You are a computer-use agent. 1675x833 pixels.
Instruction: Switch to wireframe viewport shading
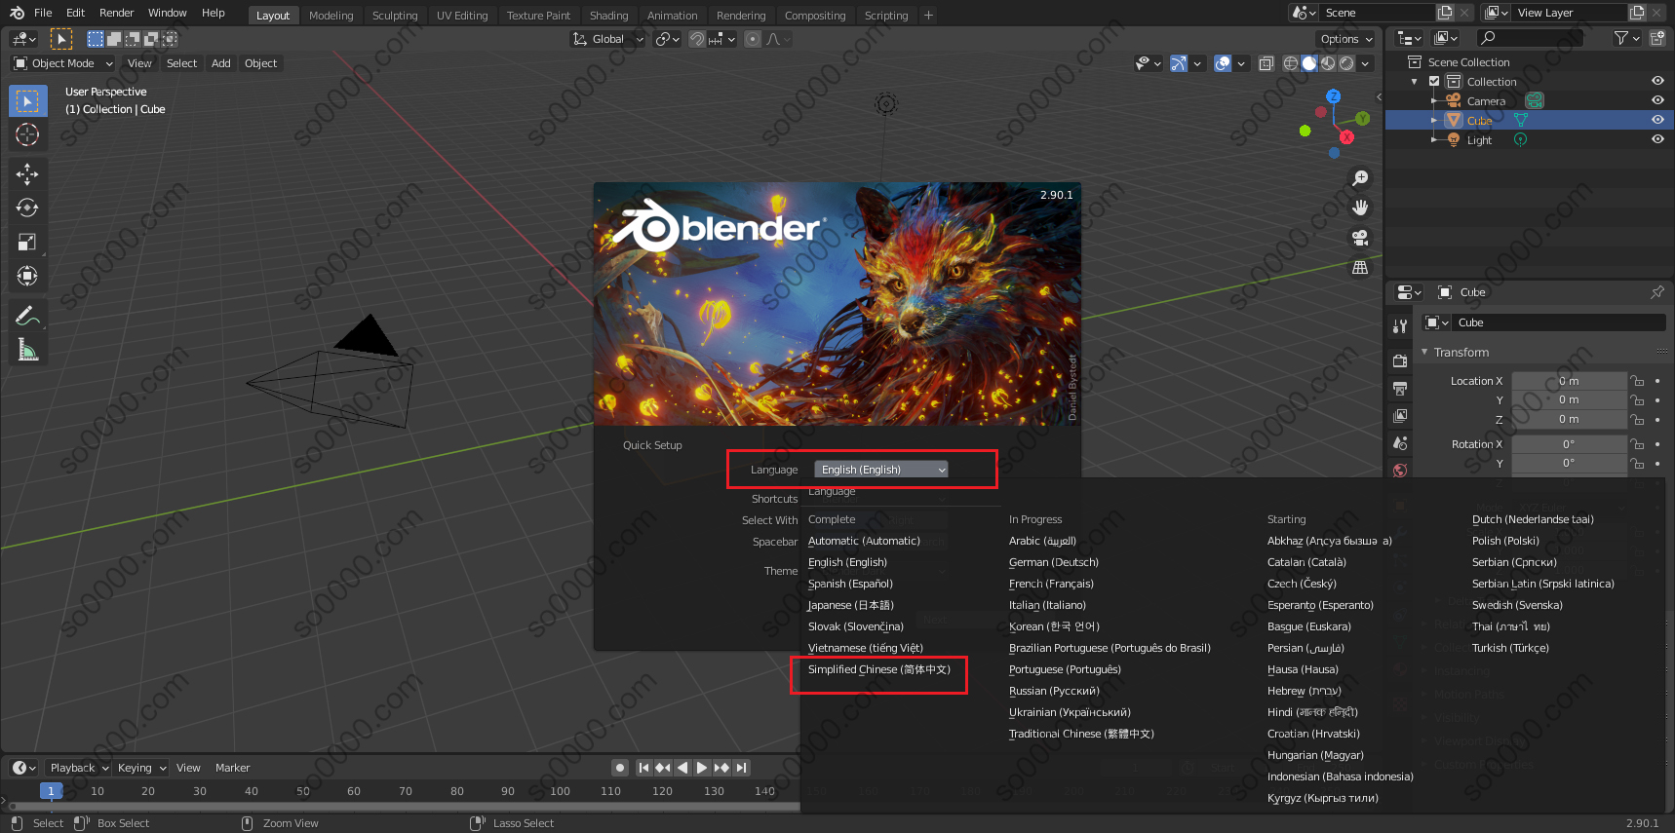point(1291,63)
